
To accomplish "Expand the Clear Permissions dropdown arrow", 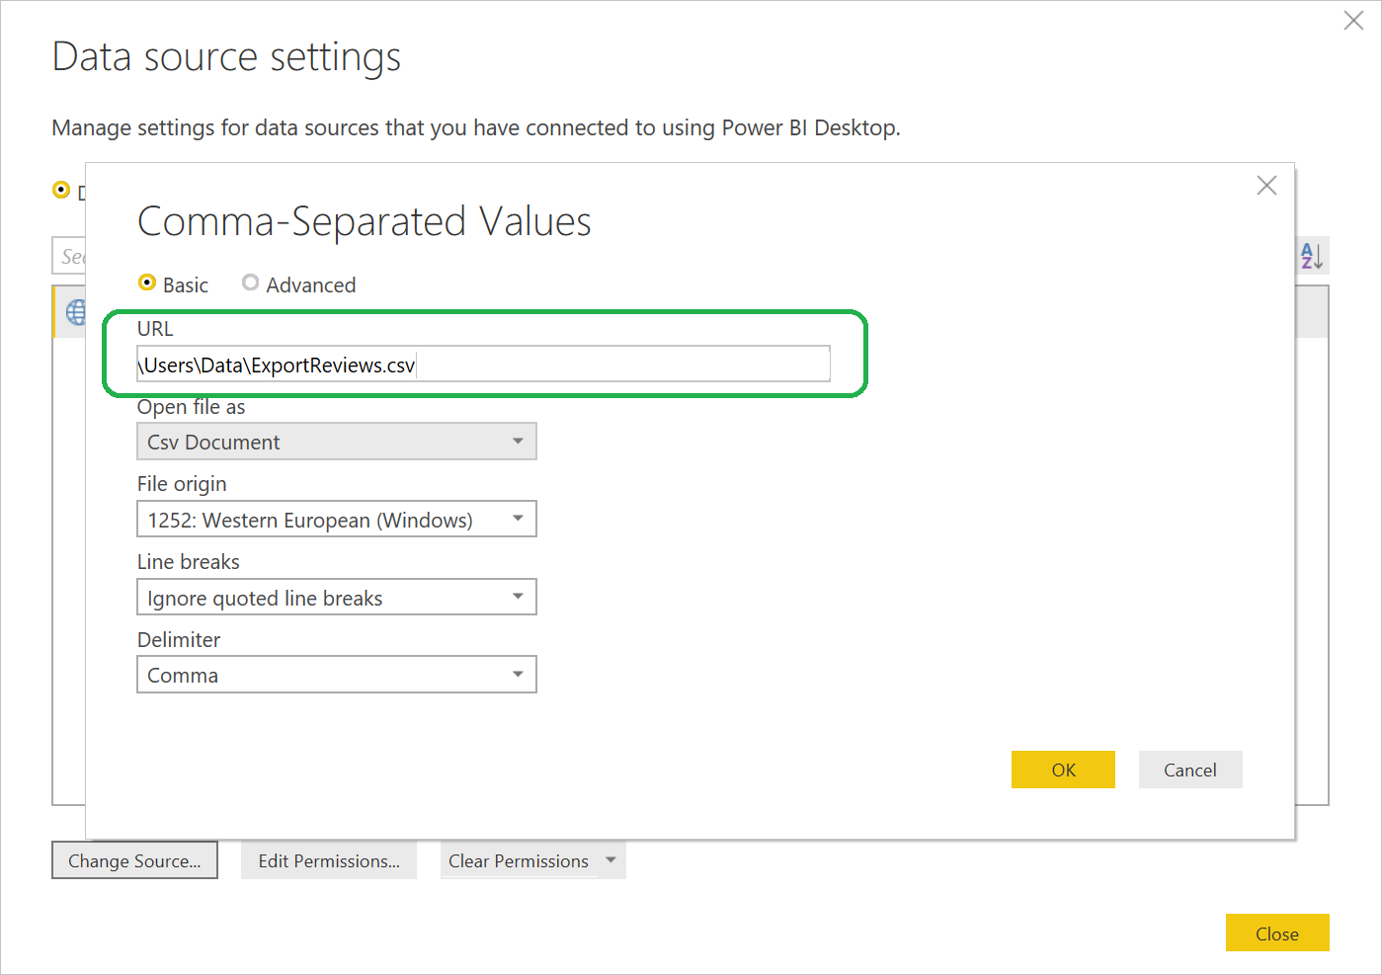I will coord(611,859).
